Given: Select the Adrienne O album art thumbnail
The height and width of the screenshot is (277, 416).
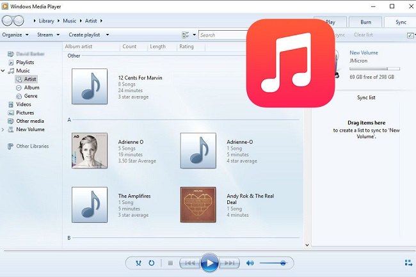Looking at the screenshot, I should pos(90,150).
